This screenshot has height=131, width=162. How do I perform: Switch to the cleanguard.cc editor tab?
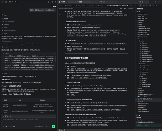[x=81, y=6]
